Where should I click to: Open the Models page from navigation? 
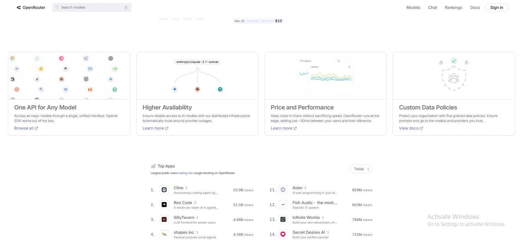click(x=413, y=8)
